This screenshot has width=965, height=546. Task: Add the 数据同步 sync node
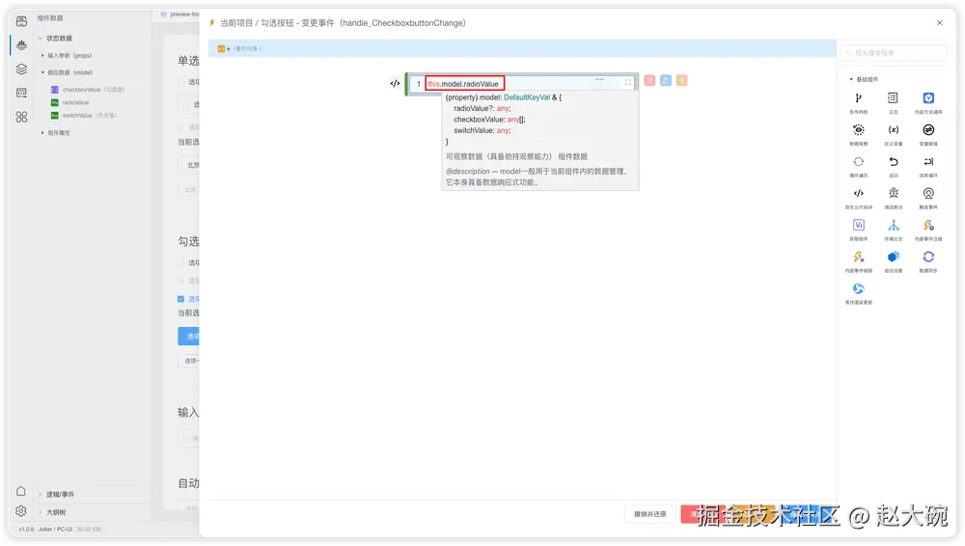(x=928, y=257)
